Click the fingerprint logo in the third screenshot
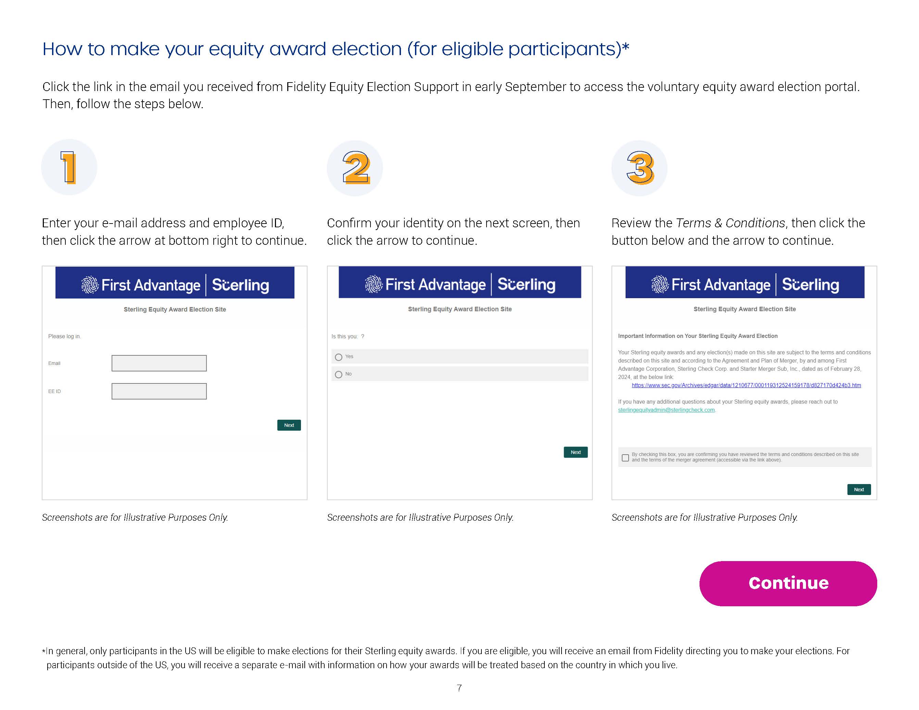 [x=659, y=284]
